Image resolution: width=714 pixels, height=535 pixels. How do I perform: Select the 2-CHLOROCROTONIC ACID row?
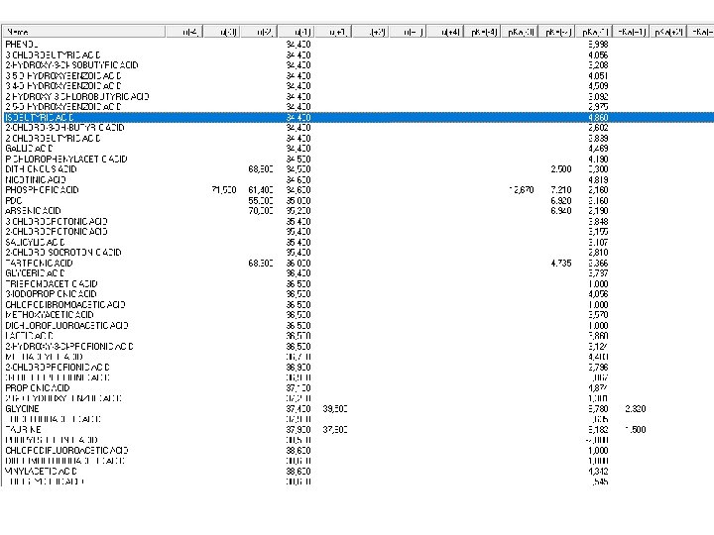point(359,232)
